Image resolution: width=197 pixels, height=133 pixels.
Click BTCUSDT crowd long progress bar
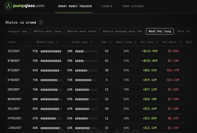86,70
